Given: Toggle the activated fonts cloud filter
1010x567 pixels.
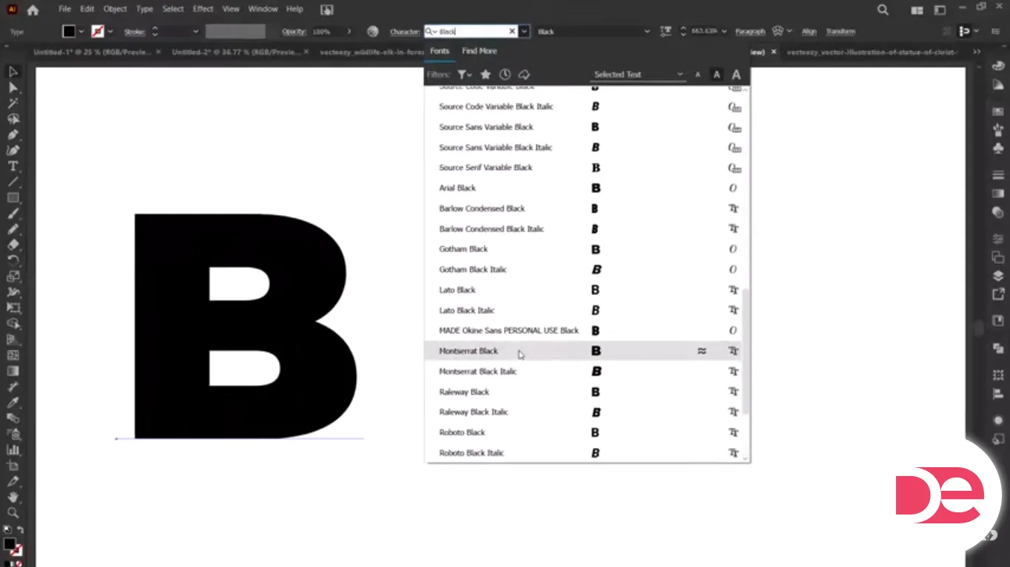Looking at the screenshot, I should pyautogui.click(x=524, y=75).
